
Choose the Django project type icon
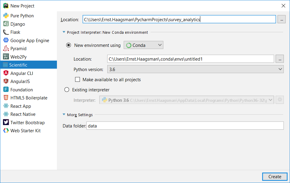(x=6, y=24)
